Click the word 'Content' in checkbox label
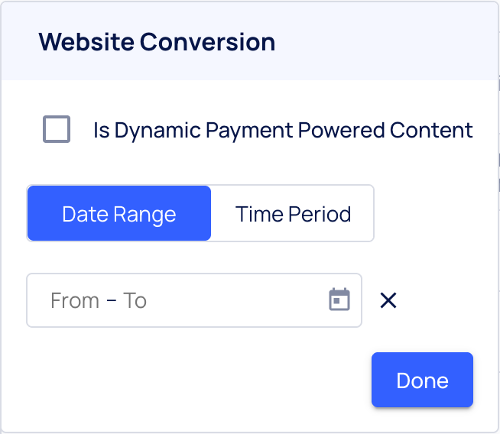 tap(431, 130)
